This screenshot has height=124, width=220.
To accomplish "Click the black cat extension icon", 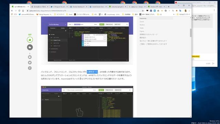I will click(x=147, y=11).
